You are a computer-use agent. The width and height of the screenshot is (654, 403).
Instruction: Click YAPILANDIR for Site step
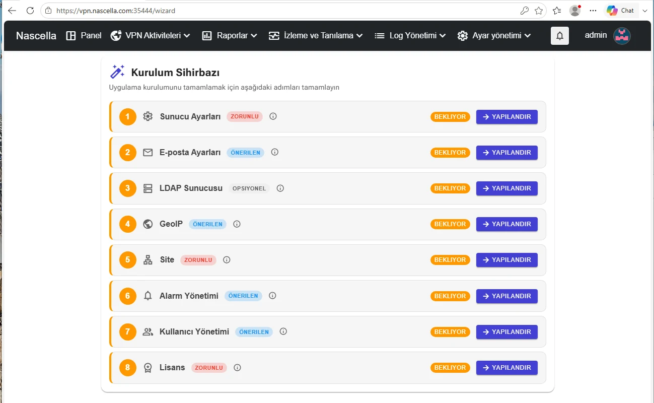click(507, 260)
